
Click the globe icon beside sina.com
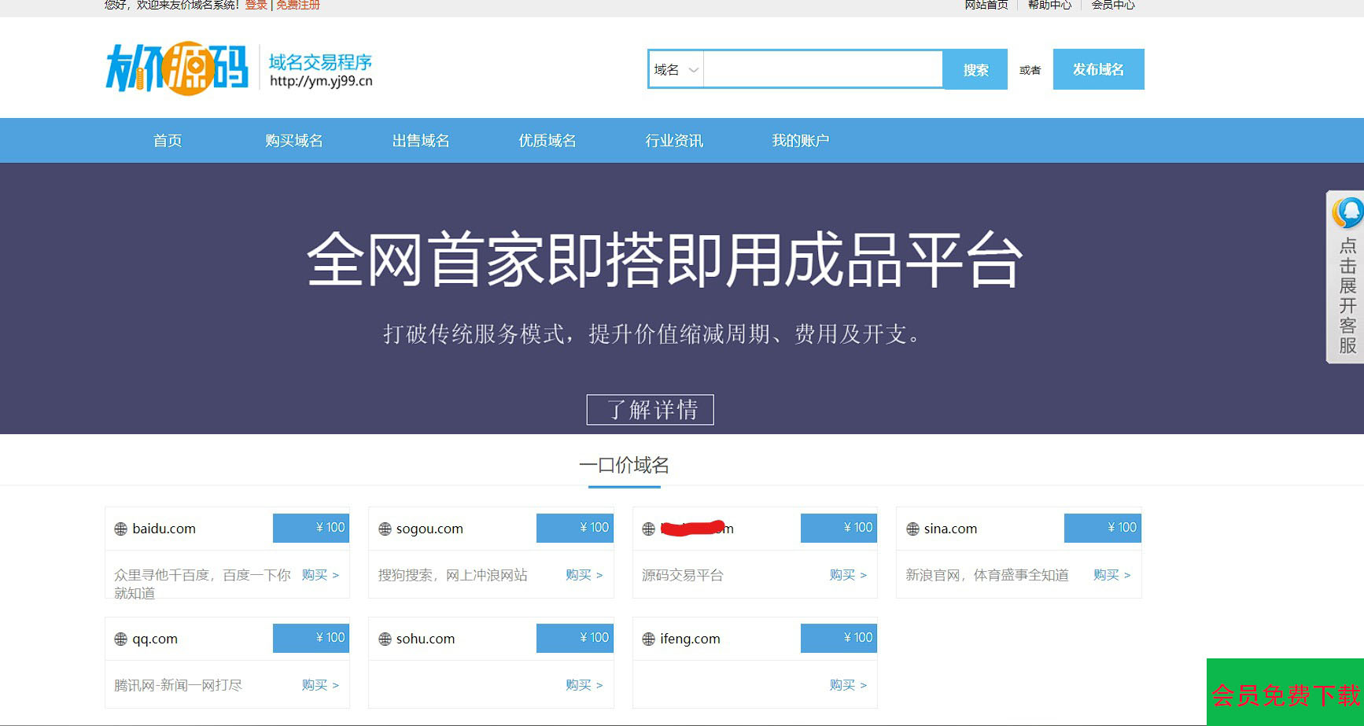[912, 529]
